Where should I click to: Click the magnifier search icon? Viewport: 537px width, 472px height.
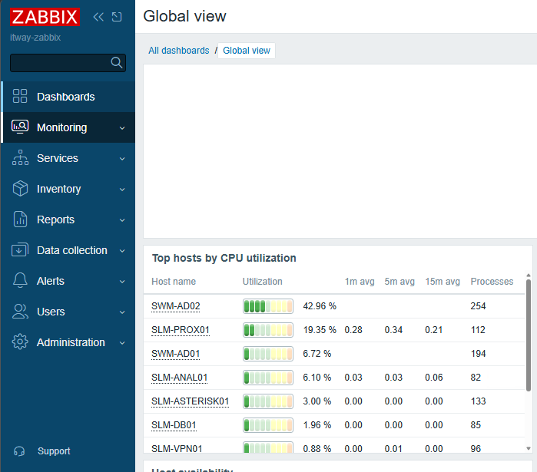pyautogui.click(x=117, y=63)
